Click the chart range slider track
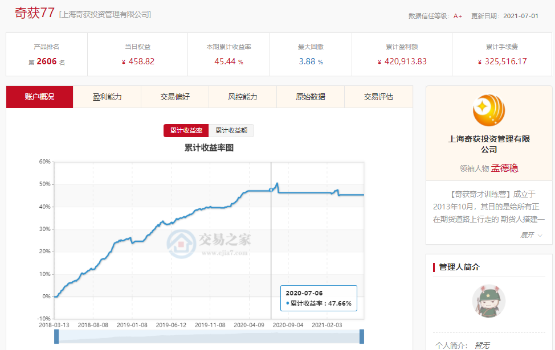The image size is (555, 350). click(x=209, y=336)
